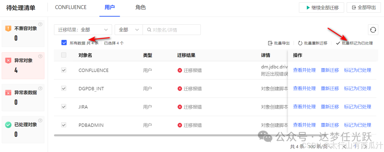Click the 对象名/详情 search input field
This screenshot has width=384, height=152.
tap(172, 30)
